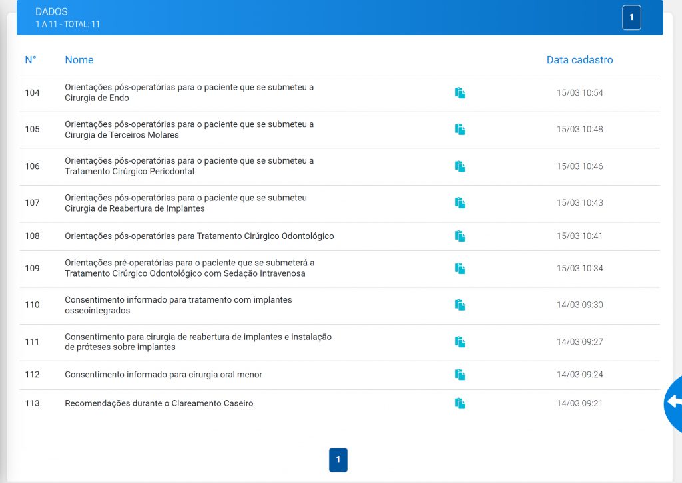Click row number 108

click(x=32, y=236)
